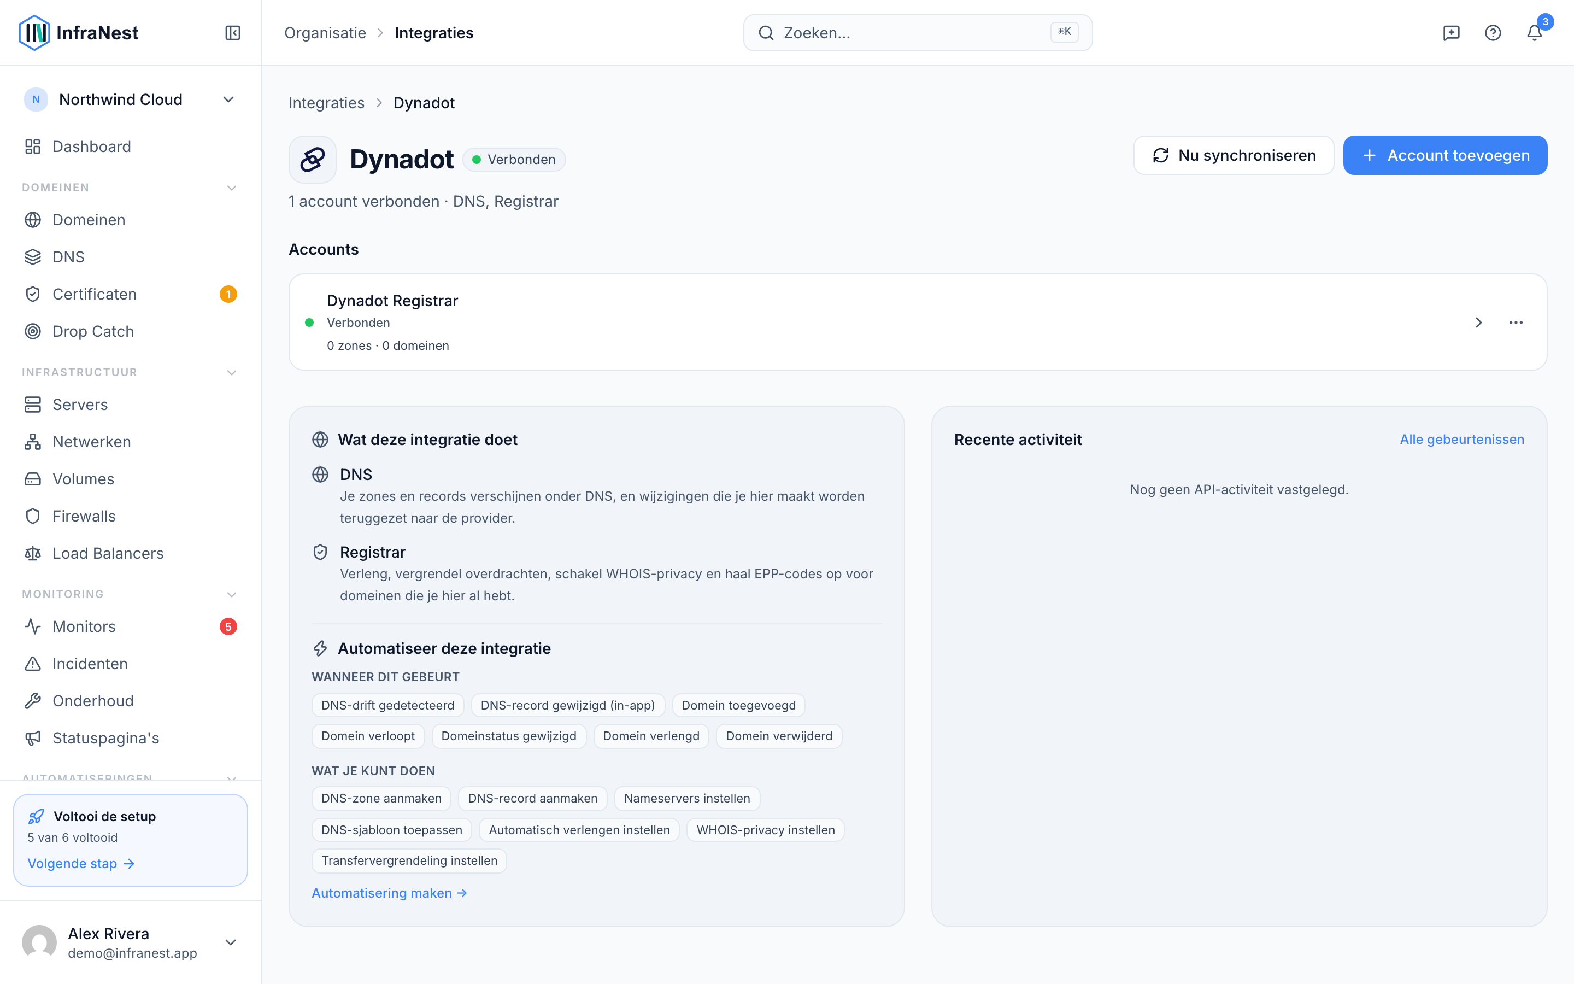
Task: Open the Certificaten menu item
Action: (x=130, y=294)
